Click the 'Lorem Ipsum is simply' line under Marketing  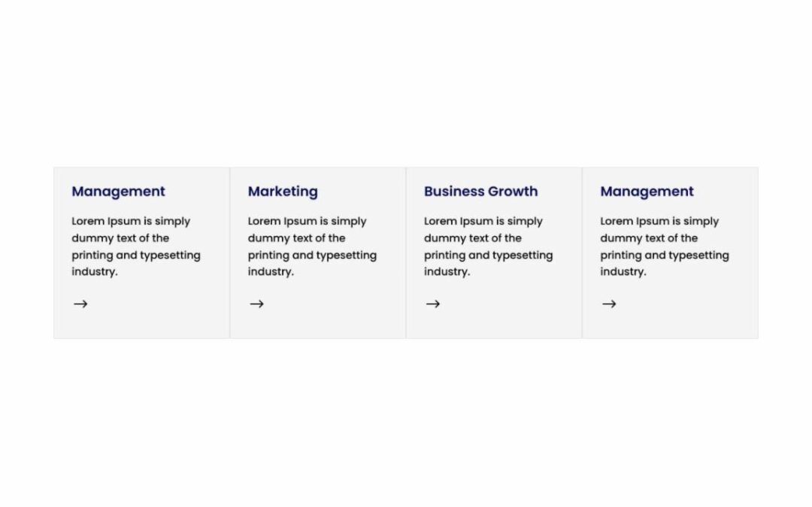[x=307, y=221]
